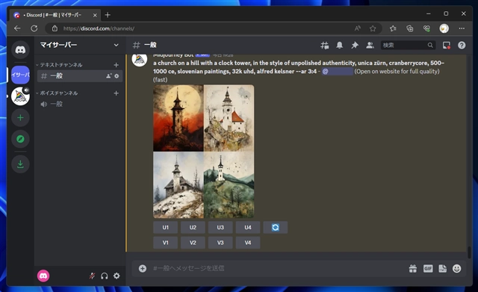Click pink user avatar at bottom left

tap(43, 276)
